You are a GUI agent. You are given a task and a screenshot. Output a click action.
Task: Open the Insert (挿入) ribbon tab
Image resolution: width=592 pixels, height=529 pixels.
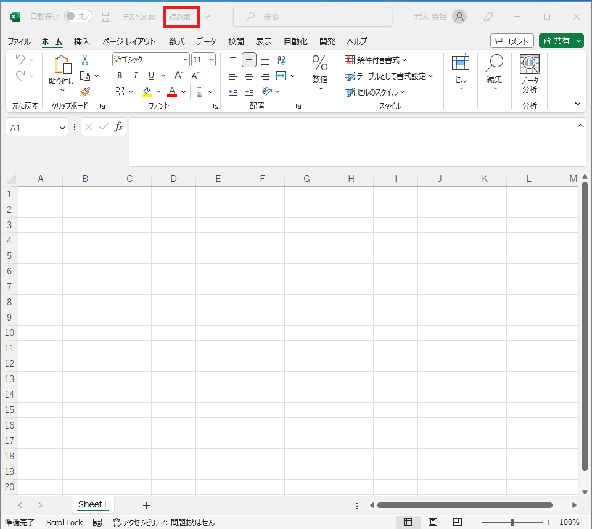pyautogui.click(x=81, y=41)
